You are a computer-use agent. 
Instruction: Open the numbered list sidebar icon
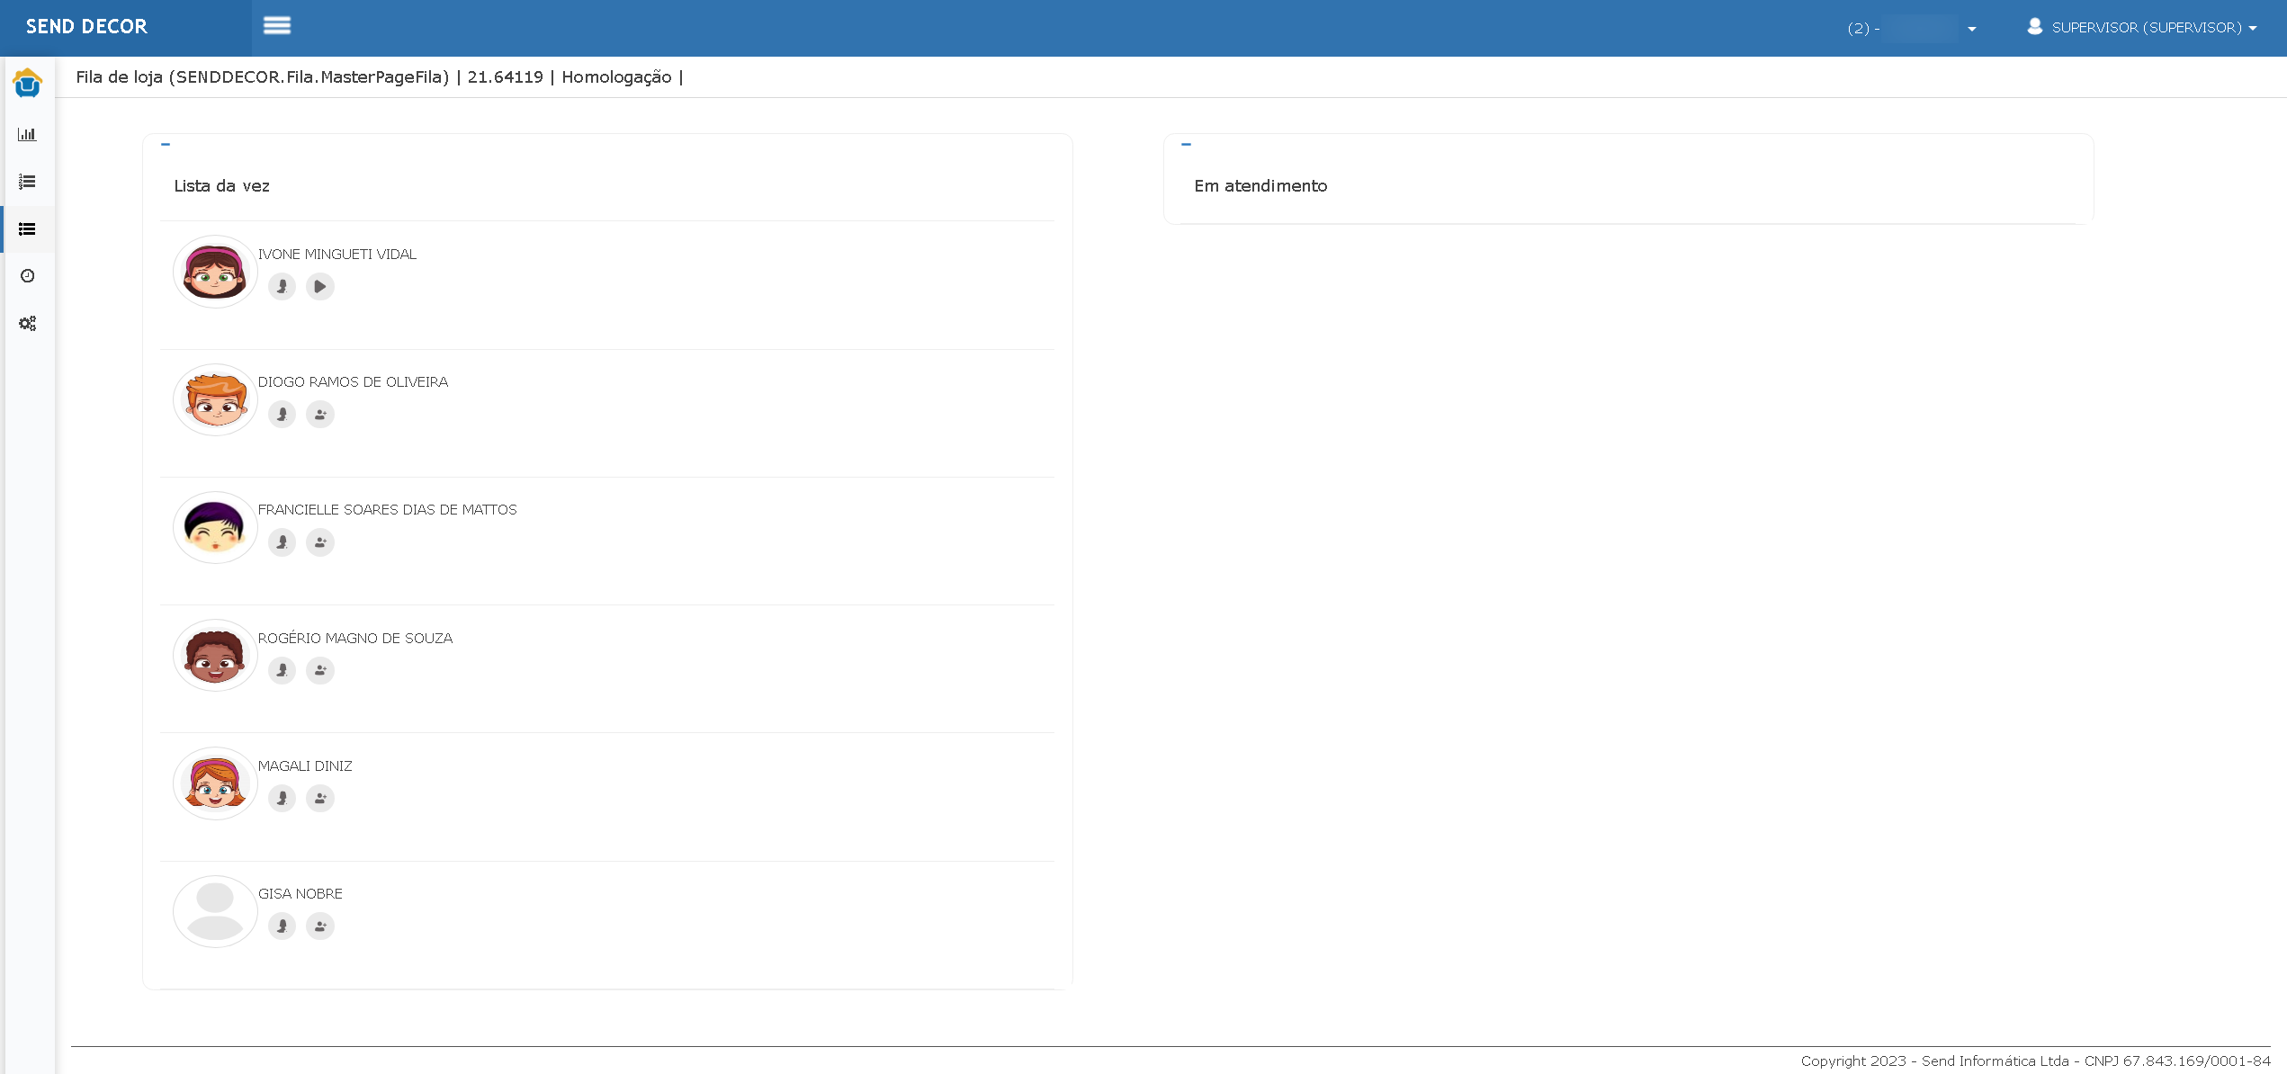pos(27,182)
